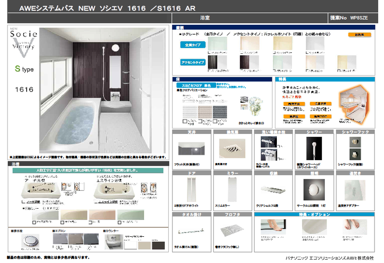Tick checkbox under green full-wall panel swatch

pos(209,53)
